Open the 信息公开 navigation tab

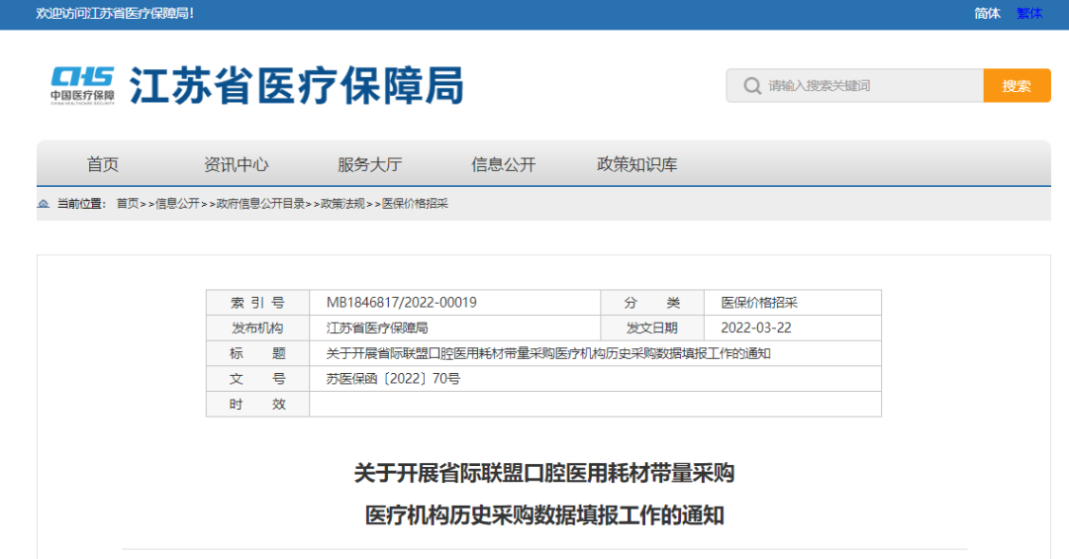[x=503, y=164]
